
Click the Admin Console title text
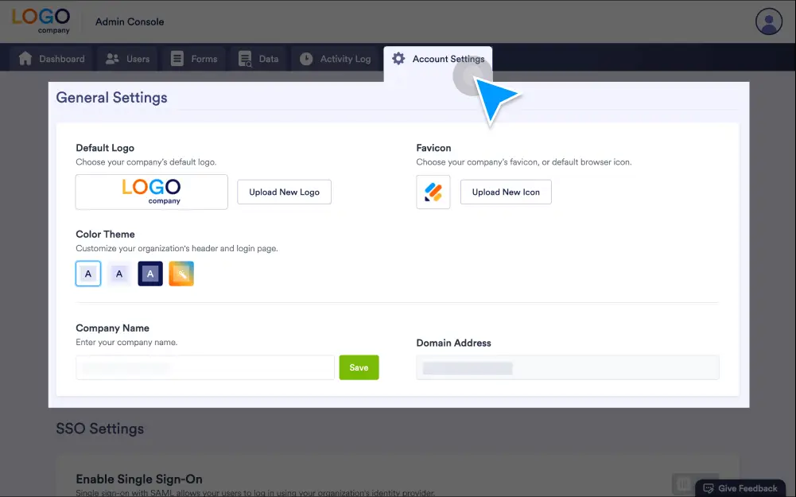130,21
